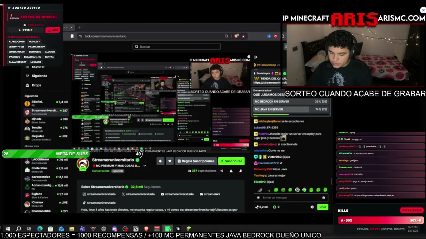Click the green Suscribirse button

click(231, 161)
